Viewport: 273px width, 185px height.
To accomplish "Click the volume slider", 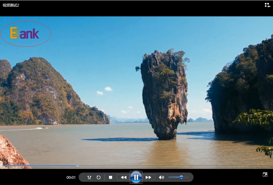I will (178, 177).
